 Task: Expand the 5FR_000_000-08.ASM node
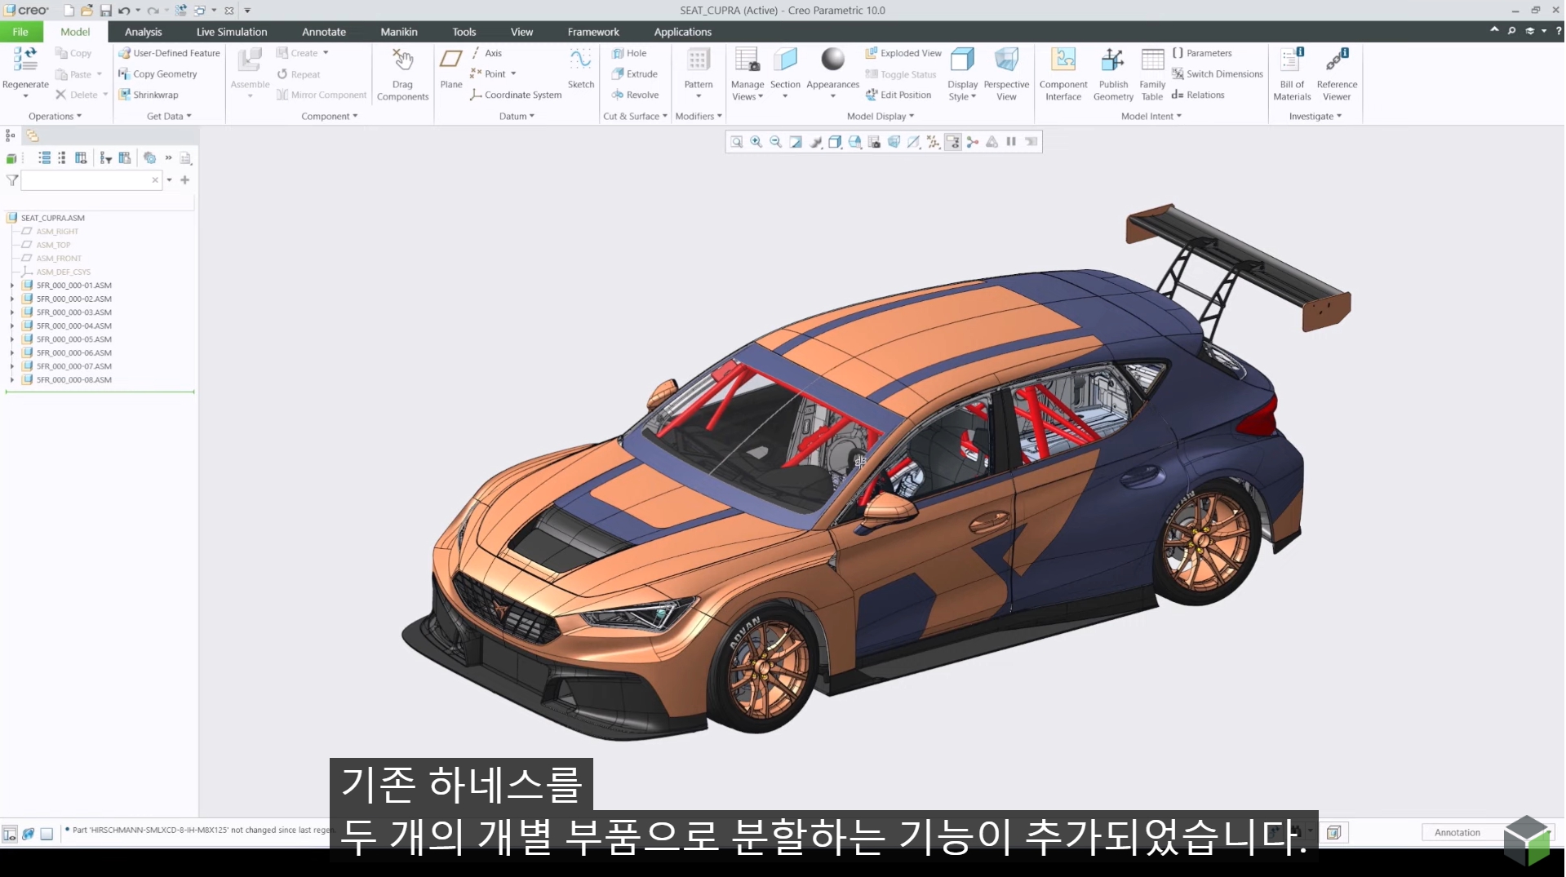(x=12, y=380)
